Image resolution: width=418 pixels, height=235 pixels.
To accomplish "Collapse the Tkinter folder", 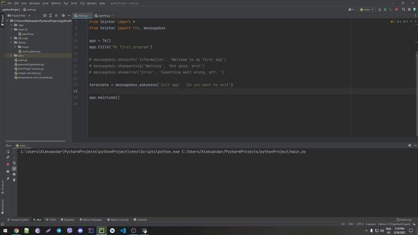I will [12, 42].
